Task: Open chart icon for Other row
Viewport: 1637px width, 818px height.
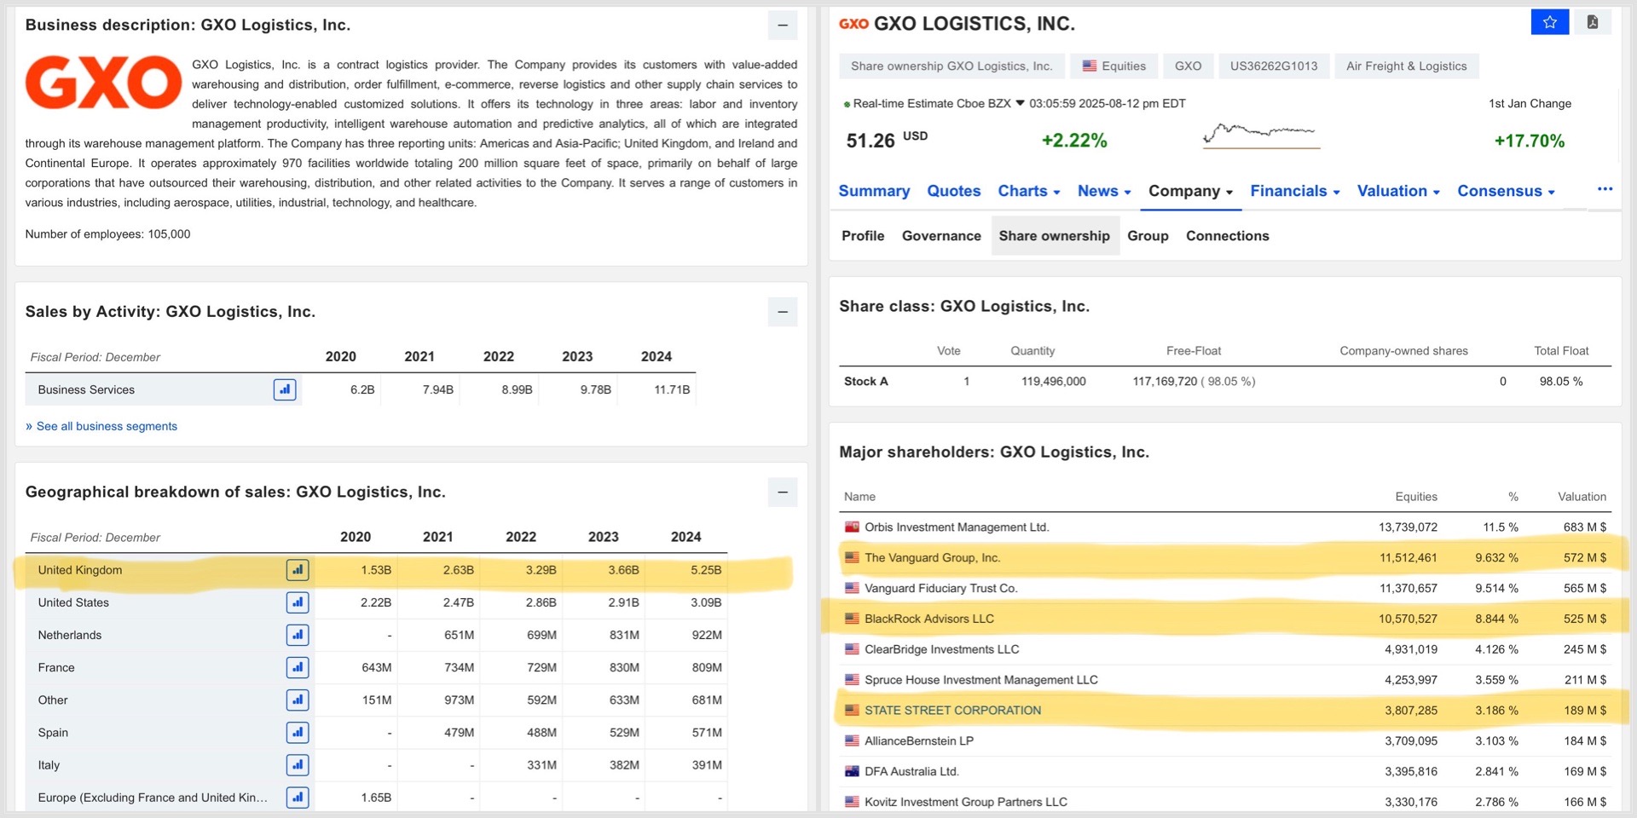Action: (x=298, y=700)
